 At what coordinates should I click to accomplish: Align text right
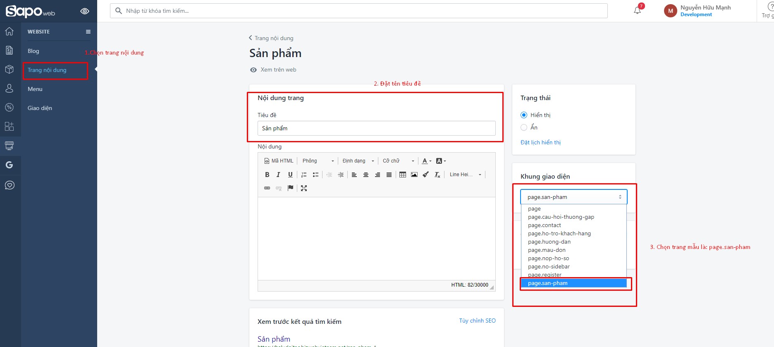click(x=377, y=175)
